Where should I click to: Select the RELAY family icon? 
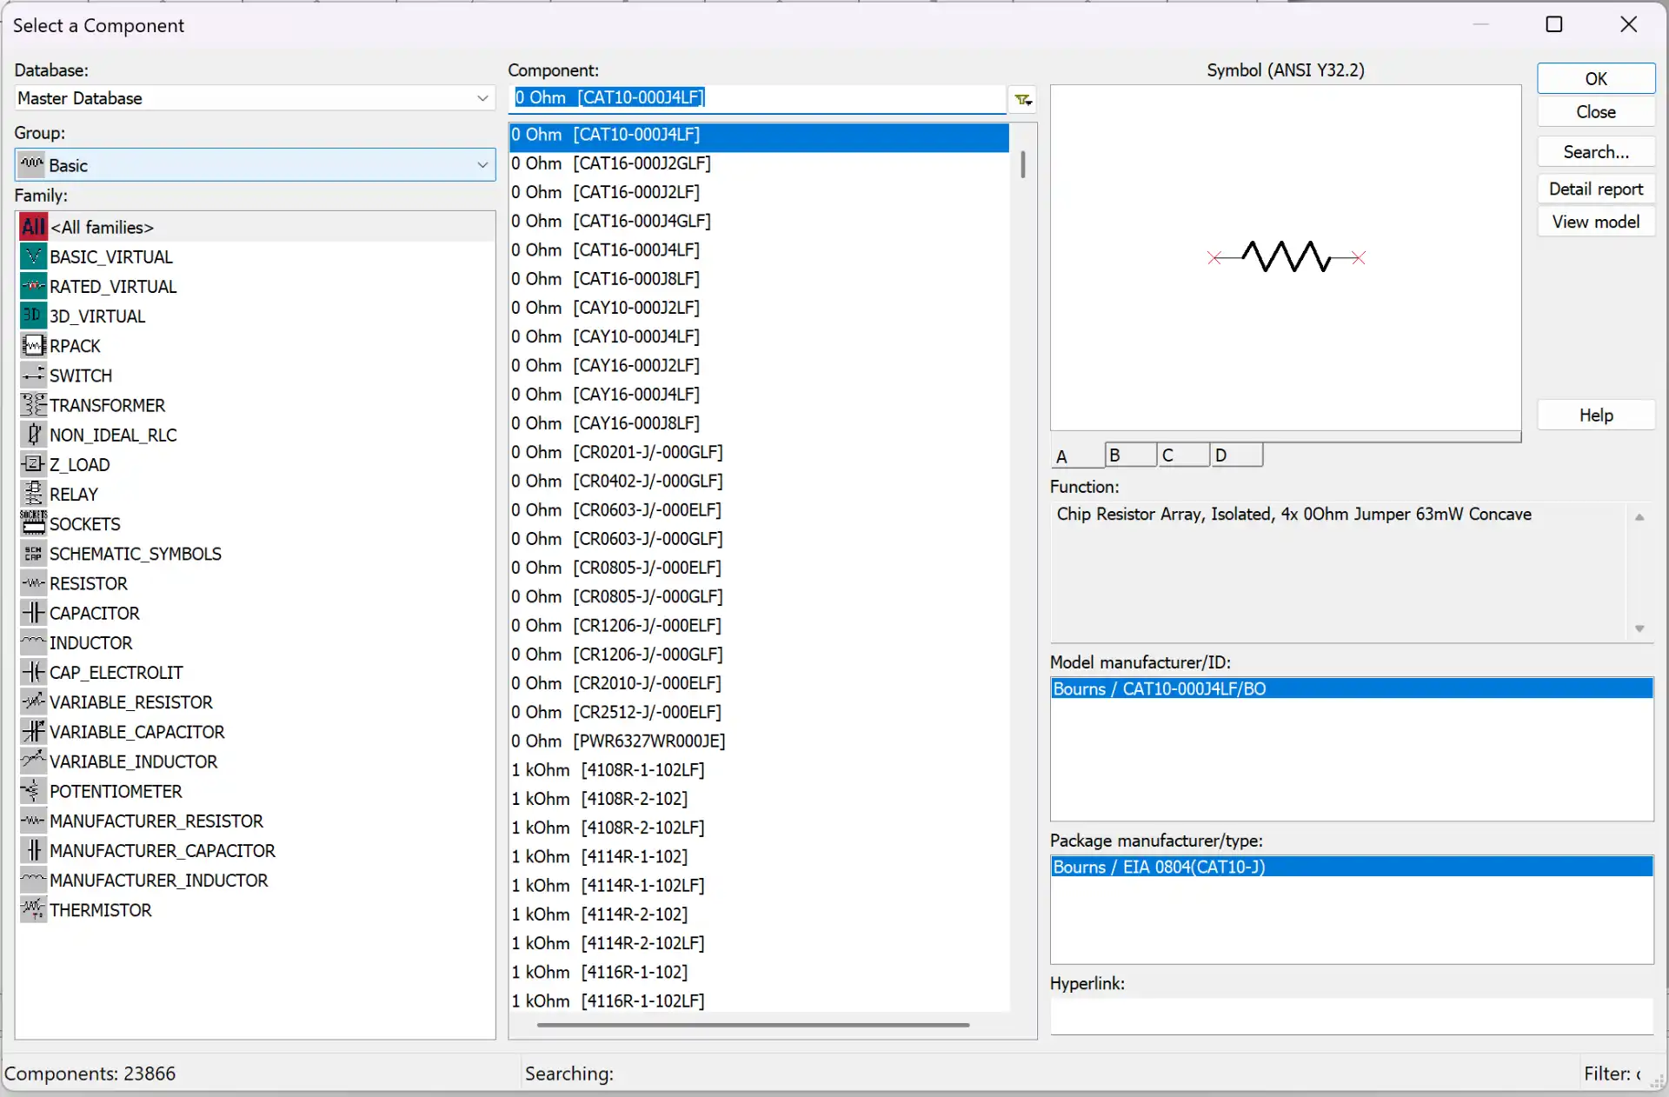click(33, 494)
